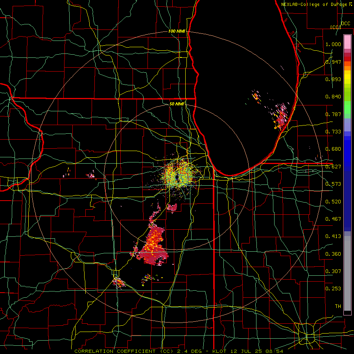Screen dimensions: 354x354
Task: Click the TH threshold label on legend
Action: click(338, 306)
